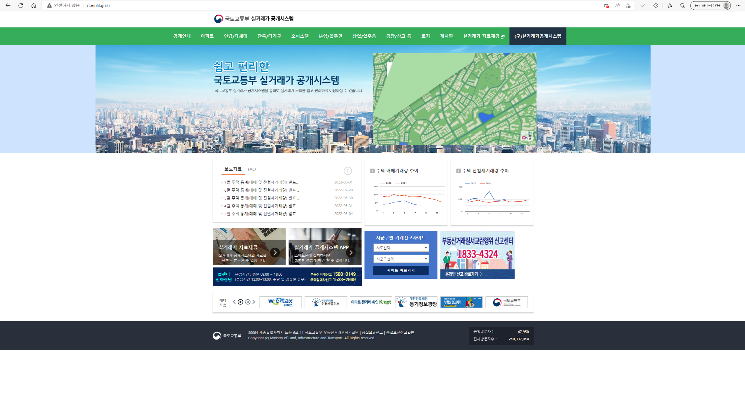Open more press releases via the plus icon
Image resolution: width=745 pixels, height=399 pixels.
(x=348, y=171)
